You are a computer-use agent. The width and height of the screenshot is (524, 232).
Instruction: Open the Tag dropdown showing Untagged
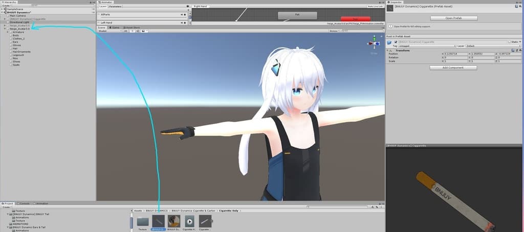(427, 46)
